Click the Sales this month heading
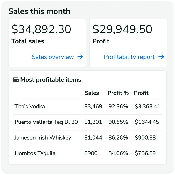This screenshot has width=175, height=175. (x=39, y=11)
